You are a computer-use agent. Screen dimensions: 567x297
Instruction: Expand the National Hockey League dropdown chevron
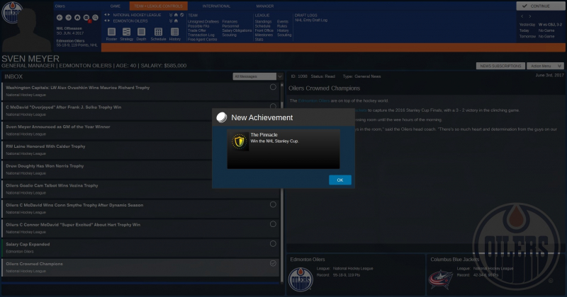(x=171, y=15)
